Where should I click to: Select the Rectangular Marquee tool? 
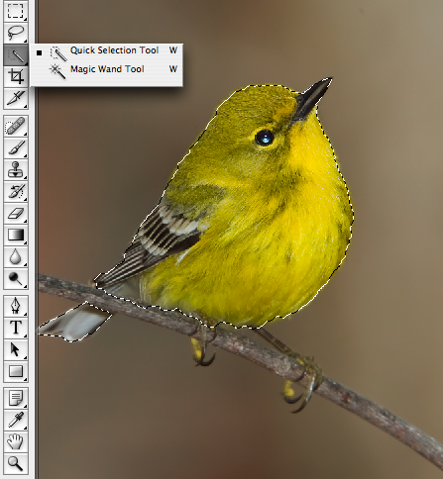pos(16,11)
